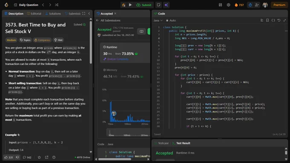Submit the solution

(x=144, y=5)
